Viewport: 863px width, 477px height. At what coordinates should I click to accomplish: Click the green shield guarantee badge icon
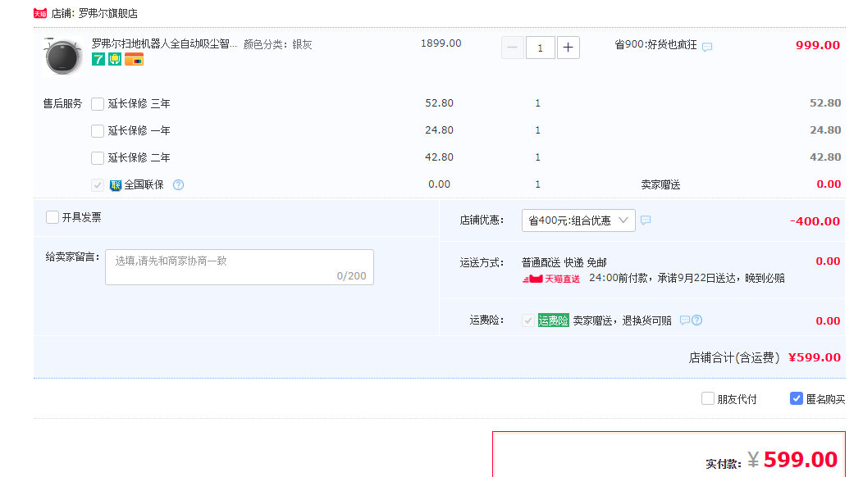click(x=115, y=59)
